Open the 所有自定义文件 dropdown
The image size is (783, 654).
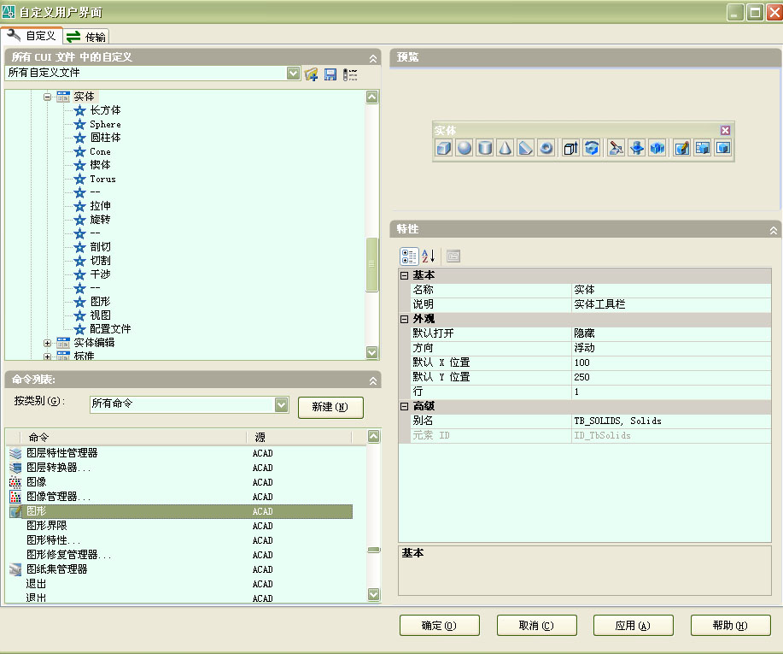(293, 74)
